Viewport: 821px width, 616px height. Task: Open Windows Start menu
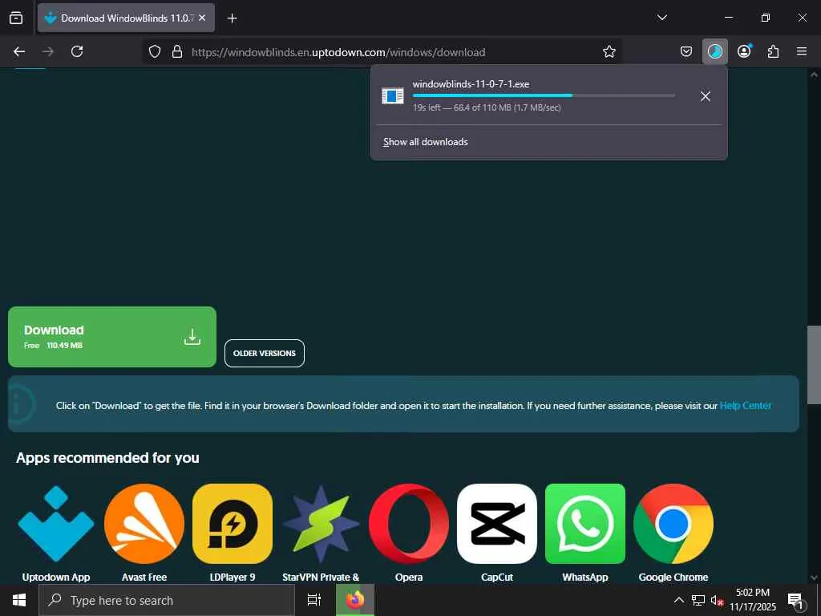pyautogui.click(x=19, y=600)
